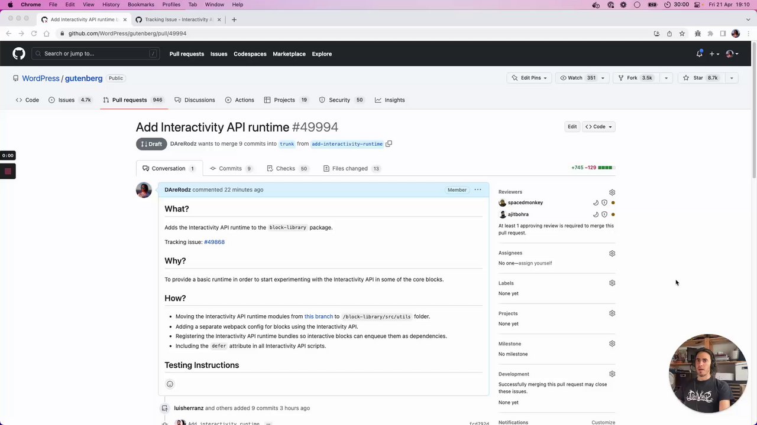Open Development settings gear
This screenshot has width=757, height=425.
(612, 374)
